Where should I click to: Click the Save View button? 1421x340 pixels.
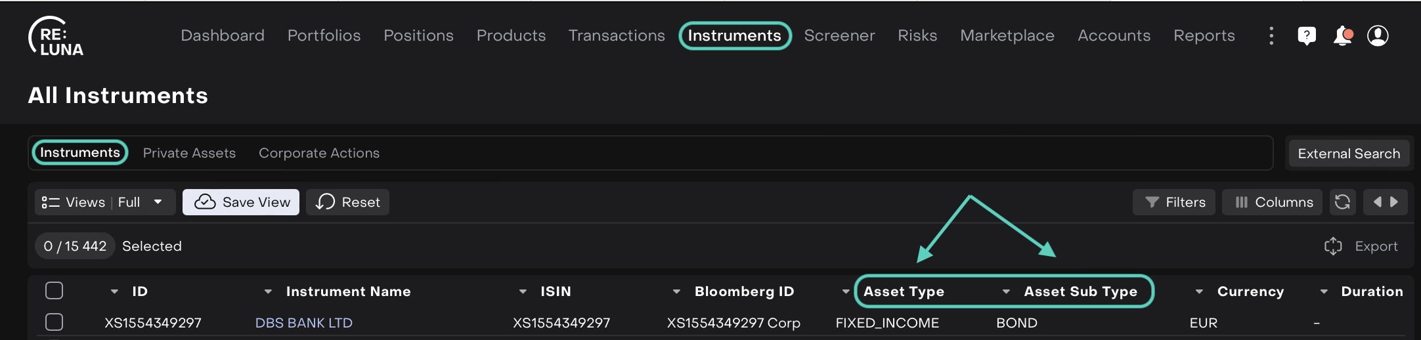click(x=241, y=202)
